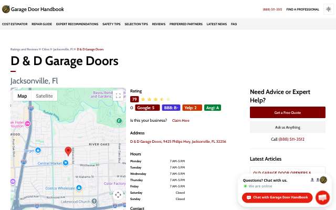The height and width of the screenshot is (210, 336).
Task: Toggle the light/dark theme sun icon
Action: [x=328, y=9]
